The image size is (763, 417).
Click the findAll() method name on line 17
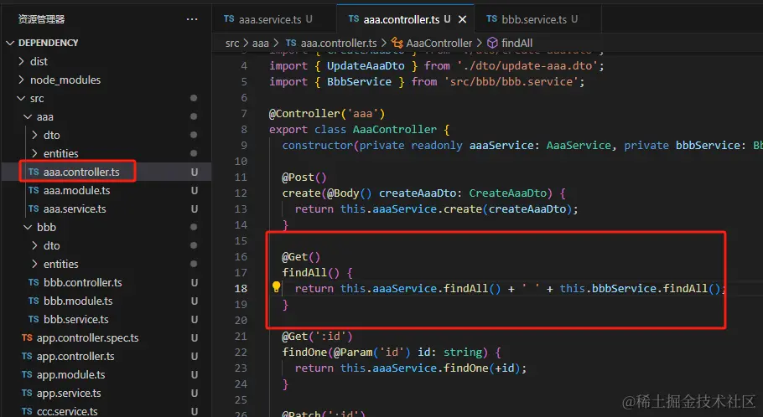pos(310,273)
